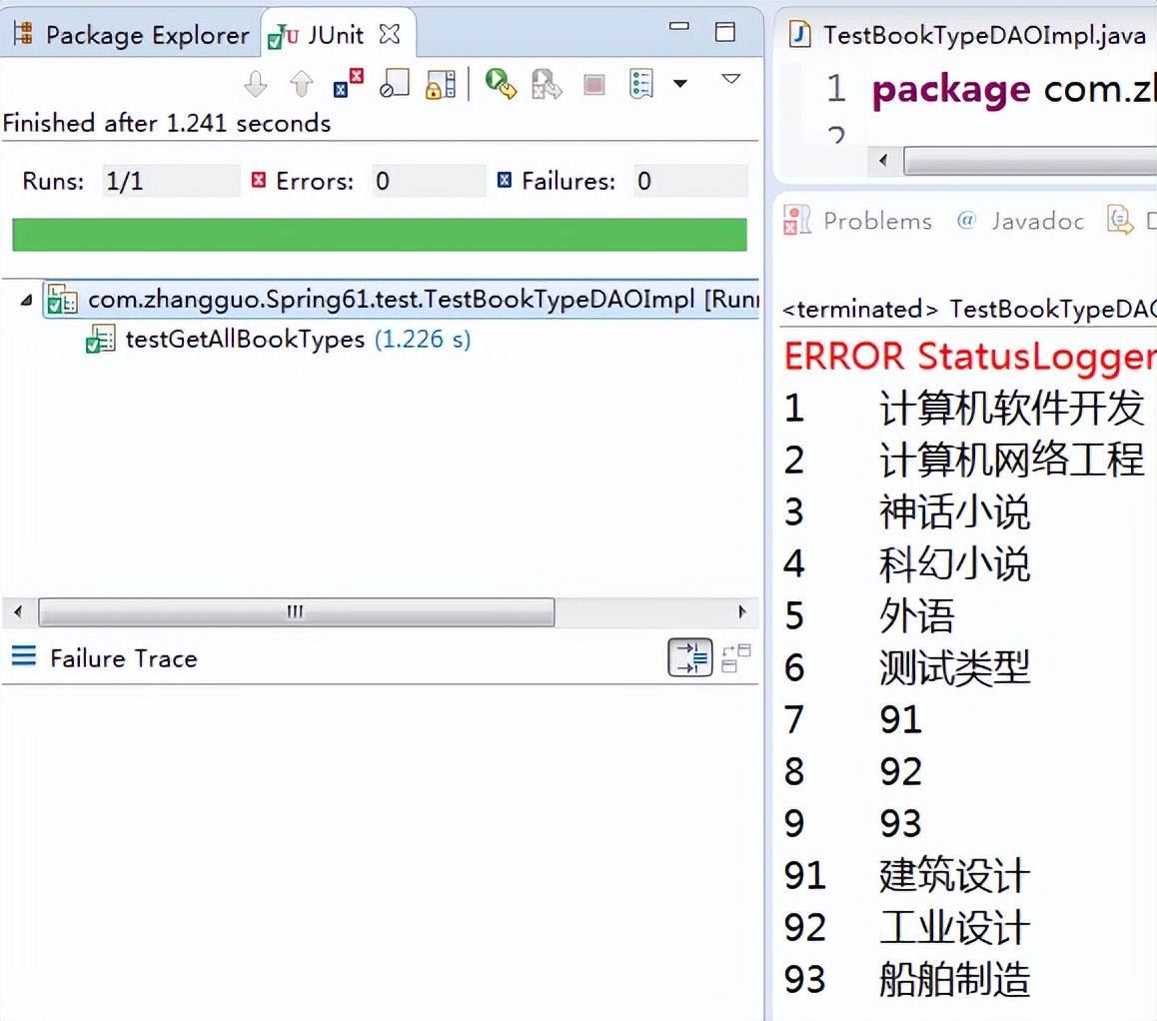Open the Test Run History dropdown arrow
Viewport: 1157px width, 1021px height.
(x=680, y=83)
